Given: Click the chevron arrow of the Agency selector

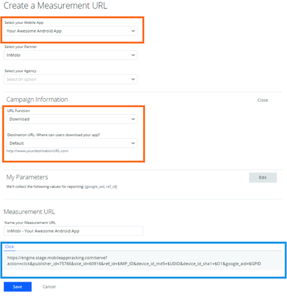Looking at the screenshot, I should 133,79.
